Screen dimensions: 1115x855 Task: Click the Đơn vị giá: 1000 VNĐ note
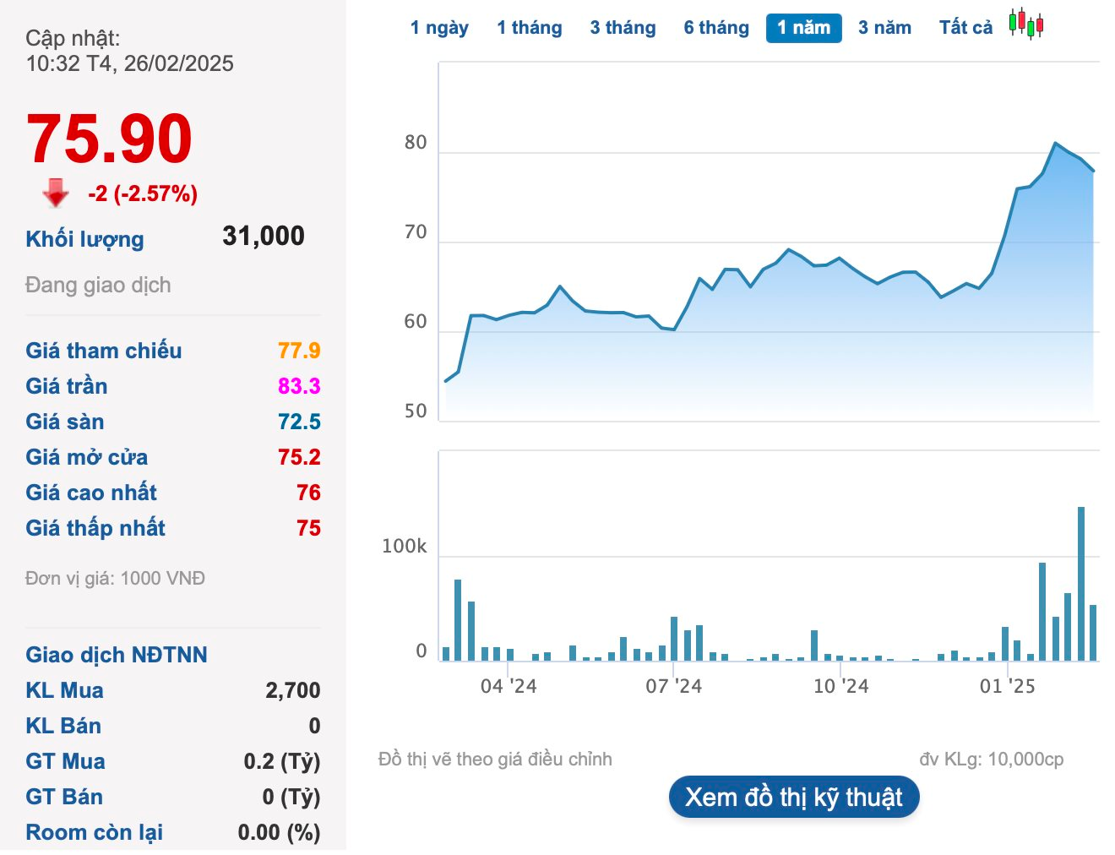tap(115, 579)
